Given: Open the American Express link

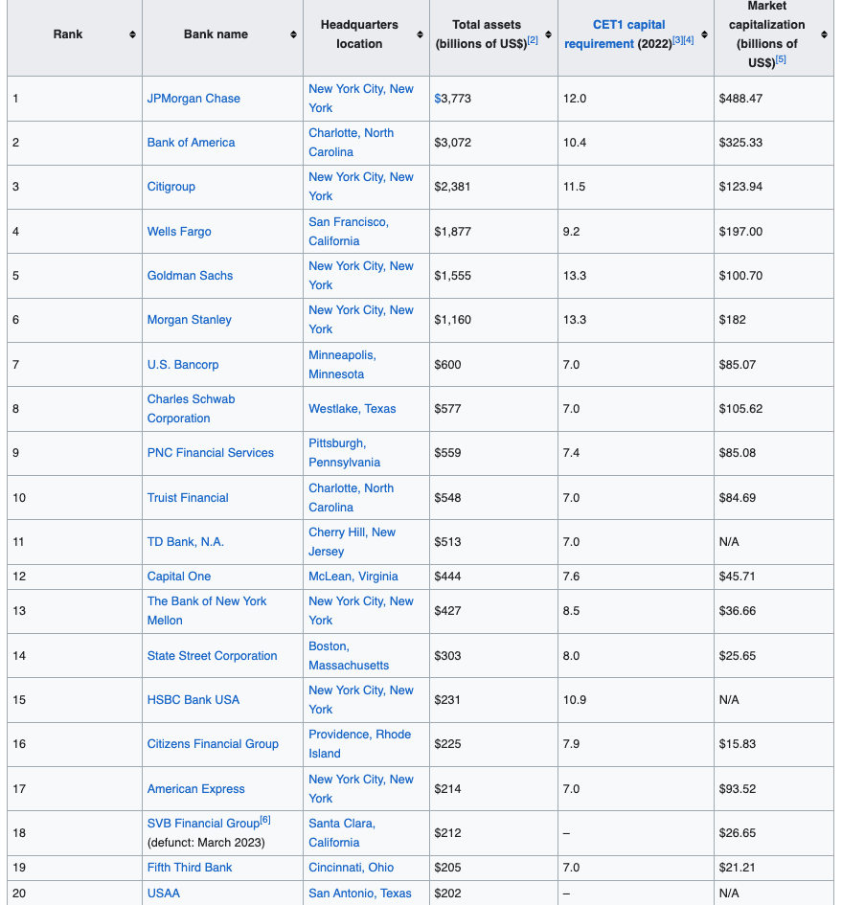Looking at the screenshot, I should [x=195, y=789].
